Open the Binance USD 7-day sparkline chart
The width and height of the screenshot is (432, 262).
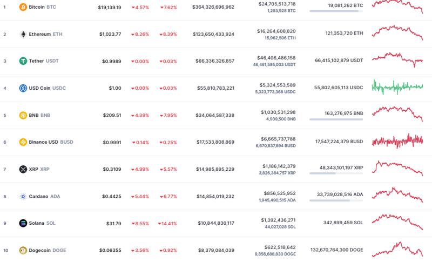pos(397,141)
